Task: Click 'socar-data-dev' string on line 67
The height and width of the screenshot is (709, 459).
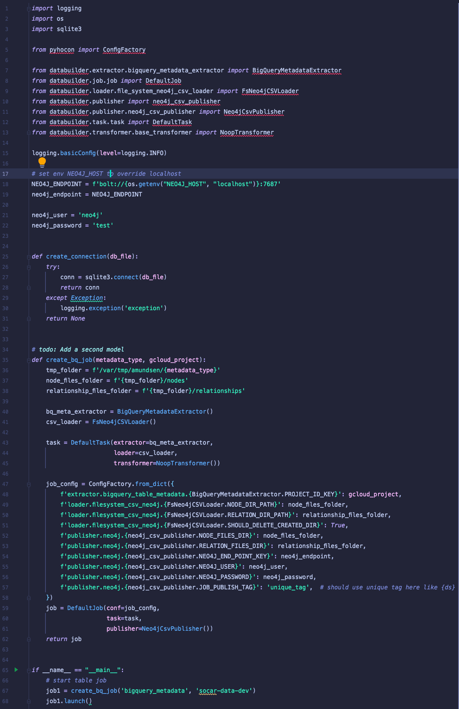Action: click(x=224, y=691)
